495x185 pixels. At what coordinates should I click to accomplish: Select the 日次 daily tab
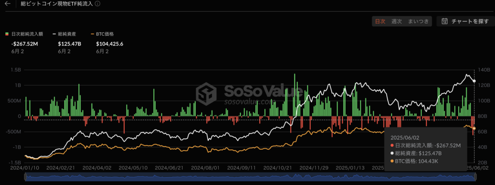coord(380,21)
